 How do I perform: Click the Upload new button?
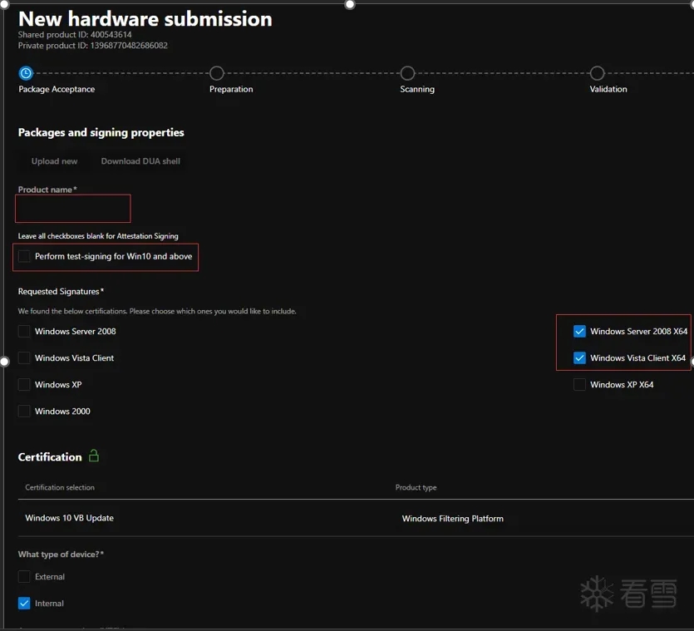(54, 161)
